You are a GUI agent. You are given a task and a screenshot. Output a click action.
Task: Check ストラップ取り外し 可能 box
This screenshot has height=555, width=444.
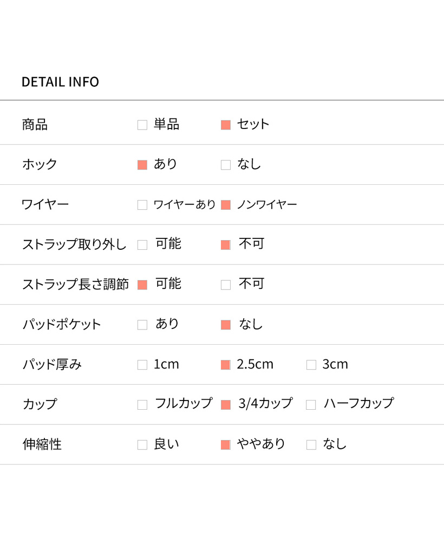pyautogui.click(x=142, y=245)
